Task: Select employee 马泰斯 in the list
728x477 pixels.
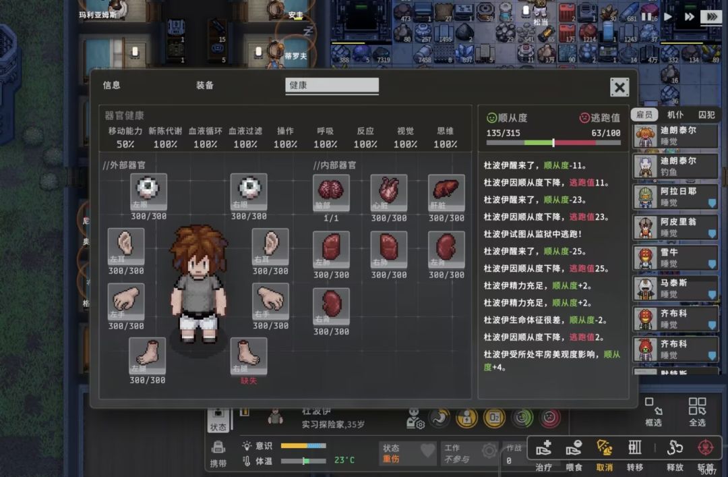Action: 675,288
